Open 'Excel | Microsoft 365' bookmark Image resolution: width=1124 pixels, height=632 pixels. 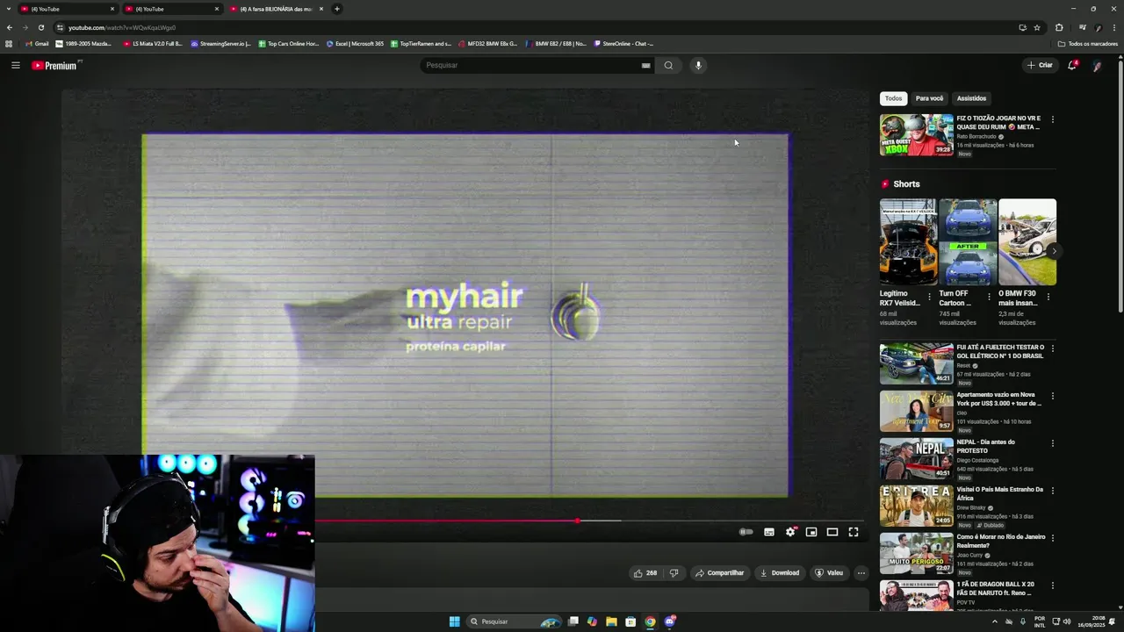(x=355, y=43)
